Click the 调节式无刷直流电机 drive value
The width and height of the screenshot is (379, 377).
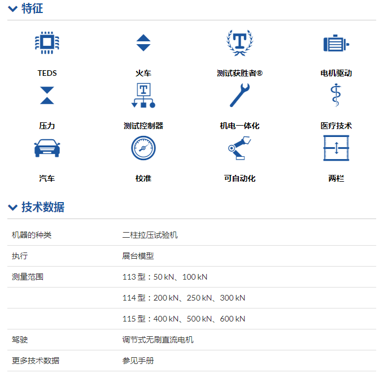pos(158,340)
